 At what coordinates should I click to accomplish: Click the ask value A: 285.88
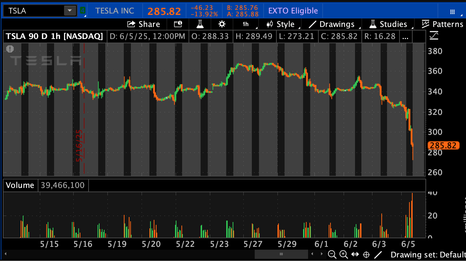click(243, 14)
